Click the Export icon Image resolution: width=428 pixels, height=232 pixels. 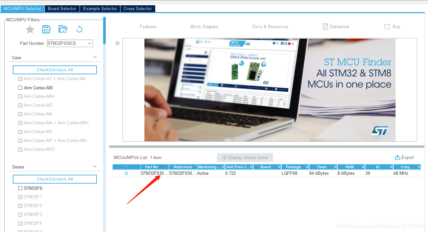tap(398, 157)
